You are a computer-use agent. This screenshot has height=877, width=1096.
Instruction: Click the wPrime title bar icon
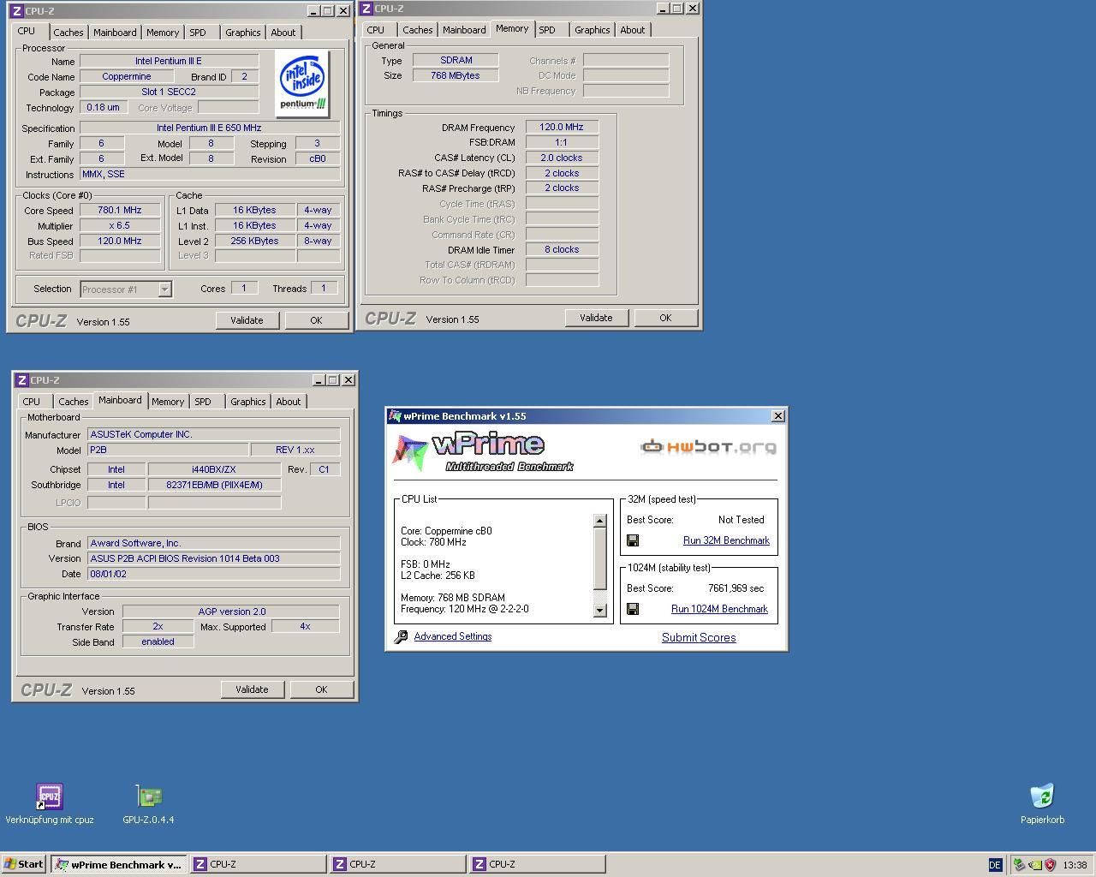tap(395, 416)
